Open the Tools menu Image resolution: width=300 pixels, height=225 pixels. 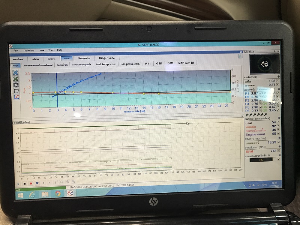51,50
